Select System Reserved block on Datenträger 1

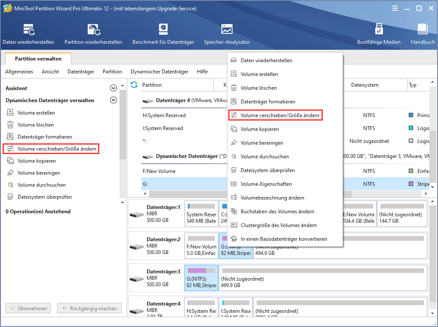point(202,214)
